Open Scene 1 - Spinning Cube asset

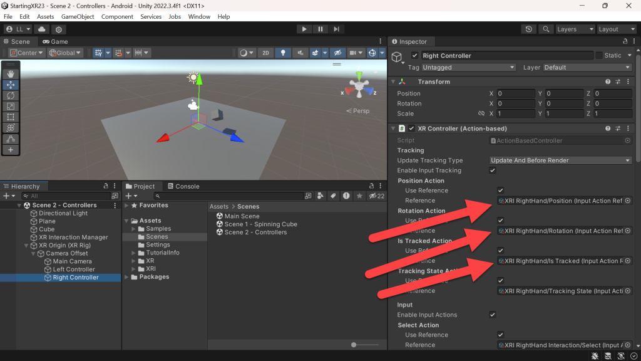coord(261,224)
